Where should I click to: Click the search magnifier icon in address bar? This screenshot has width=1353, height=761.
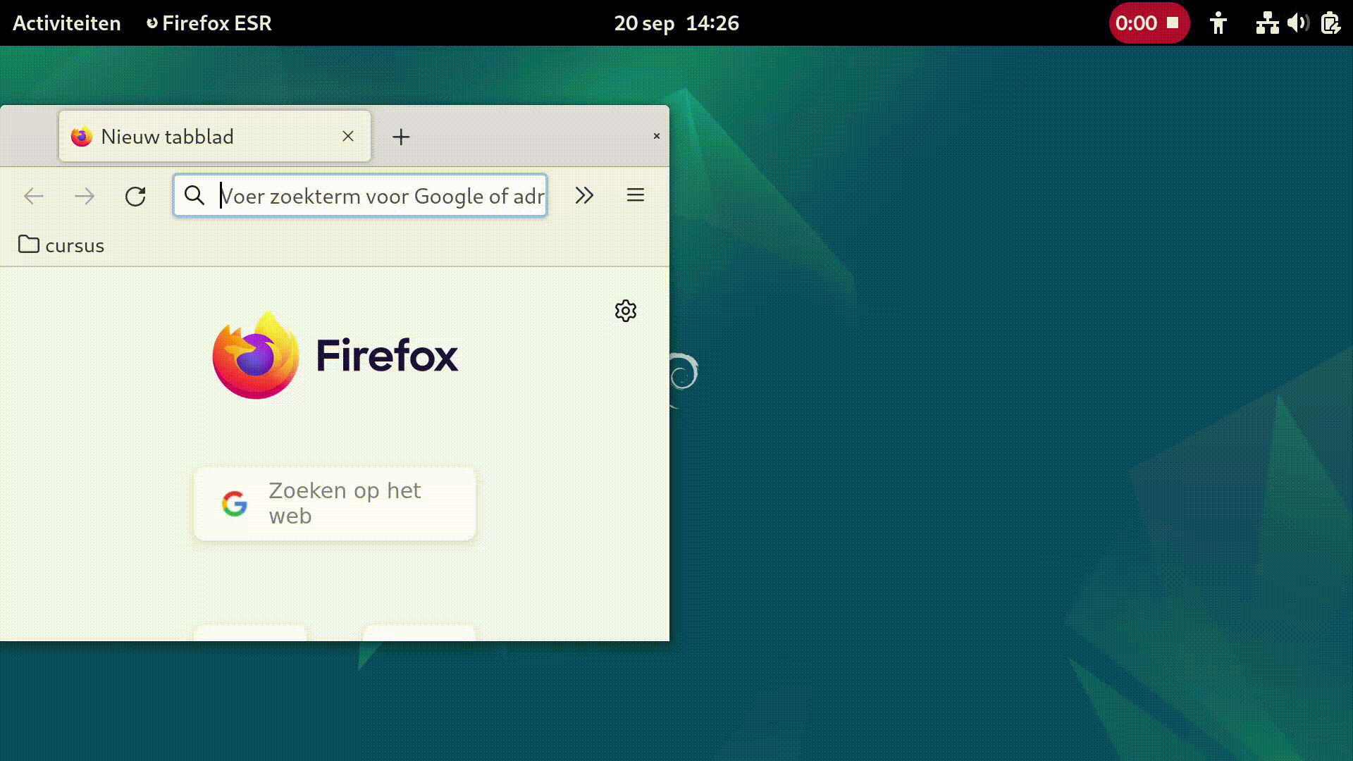[194, 195]
